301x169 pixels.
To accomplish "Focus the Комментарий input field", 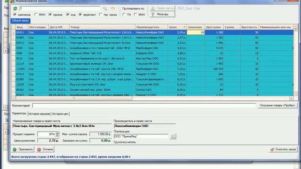I will coord(144,106).
